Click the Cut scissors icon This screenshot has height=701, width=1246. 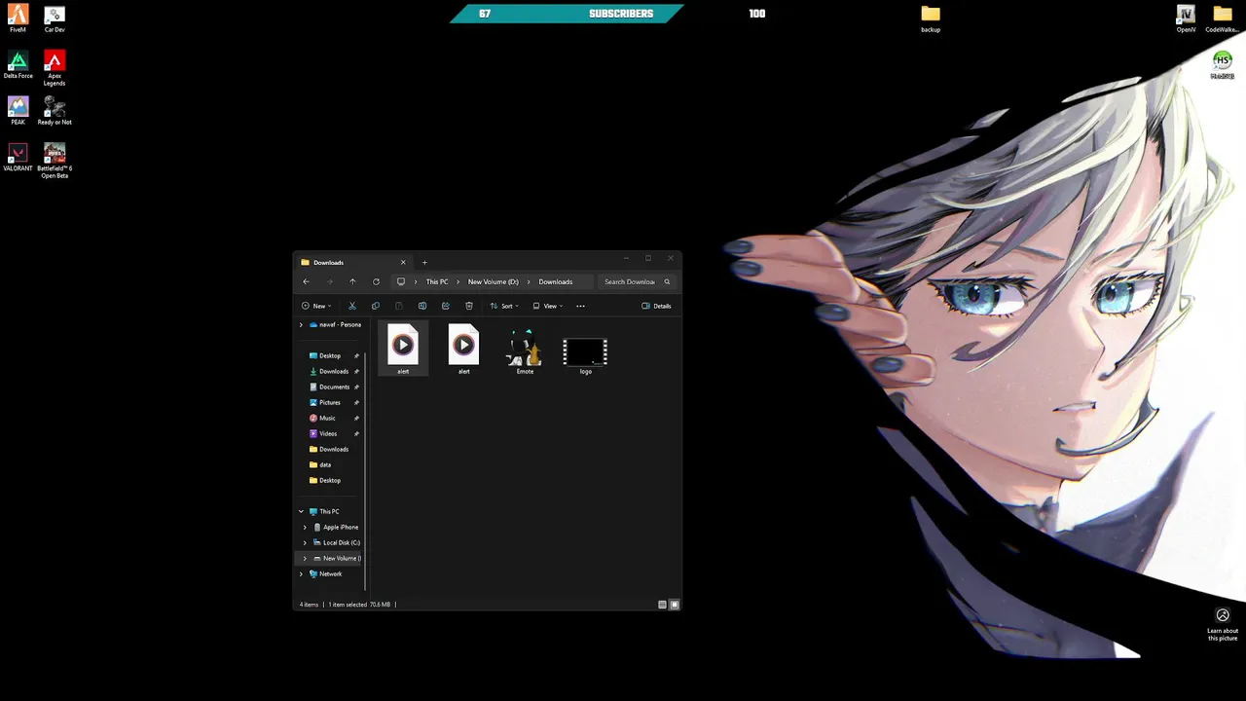point(352,306)
